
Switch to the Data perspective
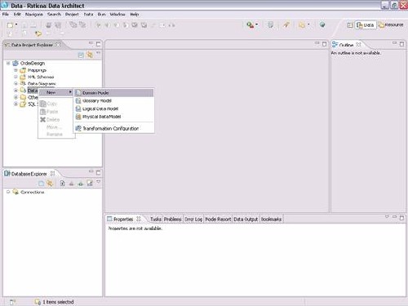pyautogui.click(x=366, y=25)
